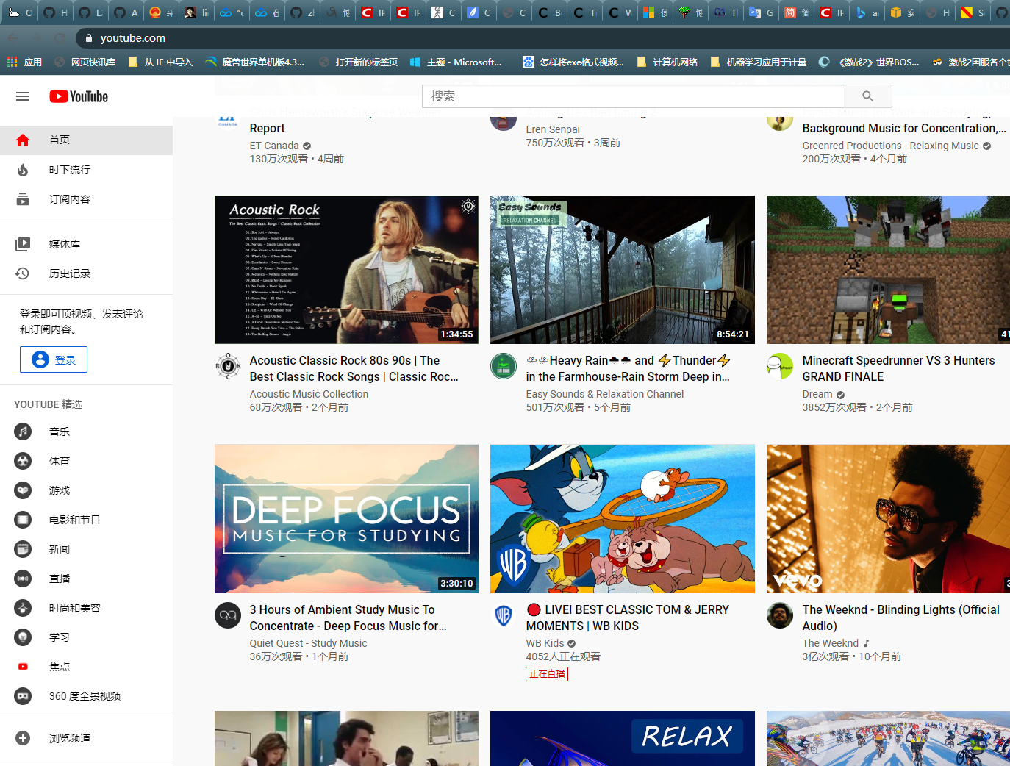
Task: Open the Acoustic Classic Rock 80s 90s title
Action: [354, 368]
